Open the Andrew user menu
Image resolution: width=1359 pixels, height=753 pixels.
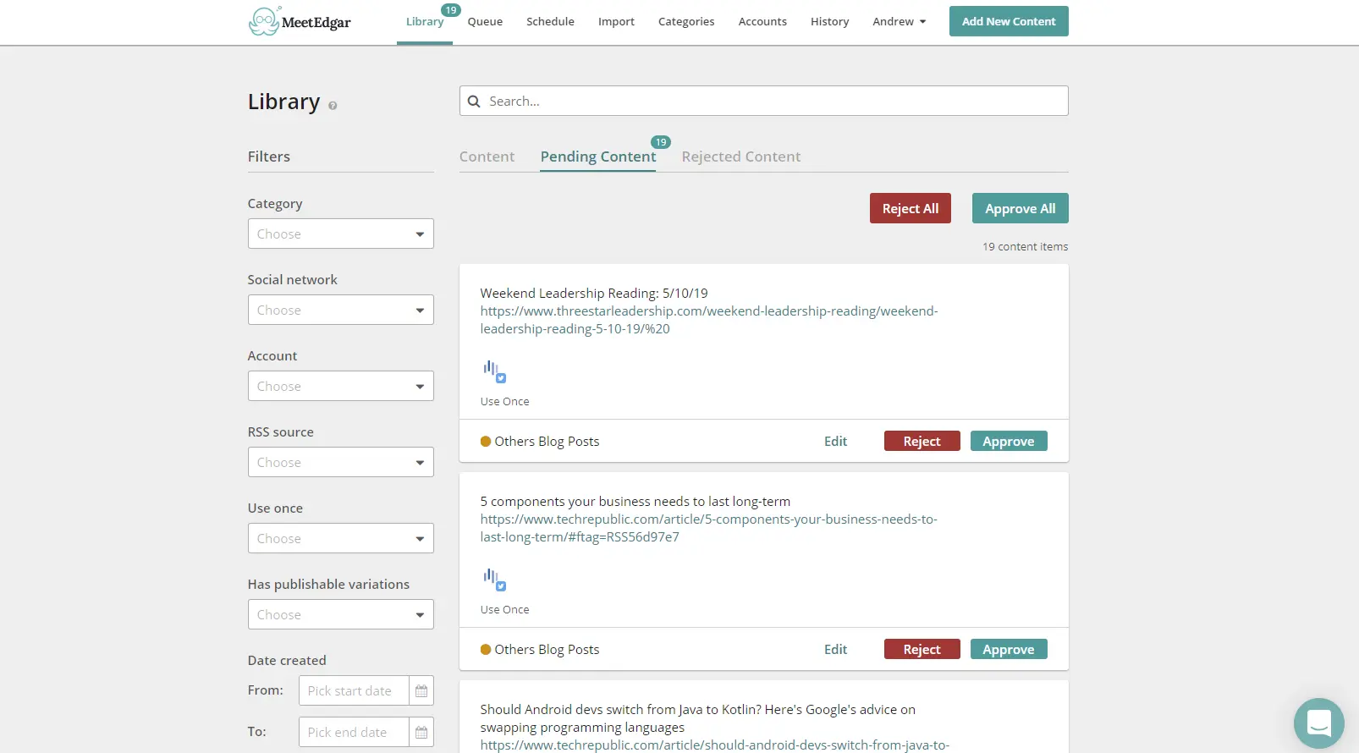[x=899, y=22]
